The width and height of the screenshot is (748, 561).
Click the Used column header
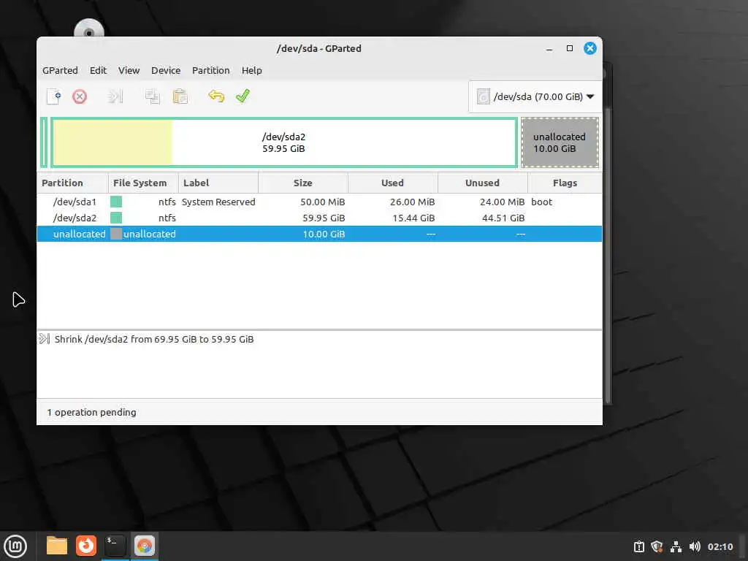(392, 183)
